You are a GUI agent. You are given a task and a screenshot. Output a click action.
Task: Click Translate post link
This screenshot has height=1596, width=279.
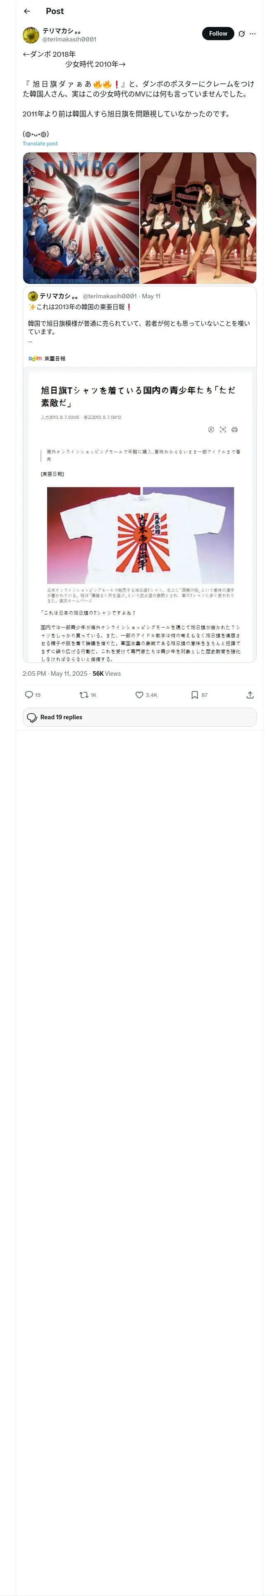coord(40,144)
